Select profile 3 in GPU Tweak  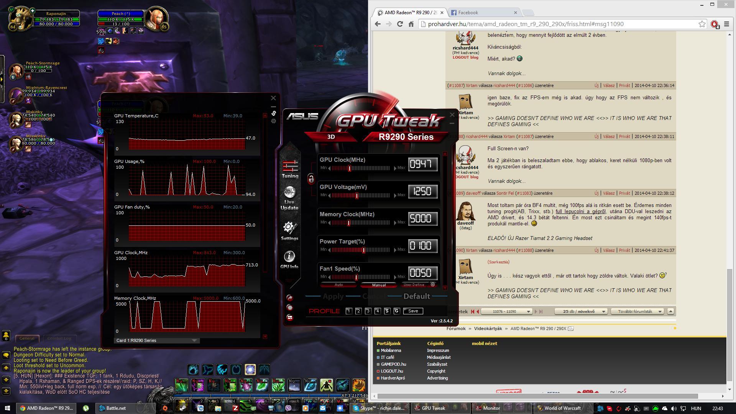tap(368, 311)
